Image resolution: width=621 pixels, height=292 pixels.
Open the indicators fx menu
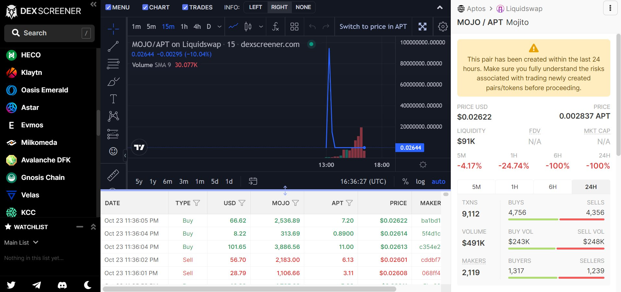click(x=275, y=27)
